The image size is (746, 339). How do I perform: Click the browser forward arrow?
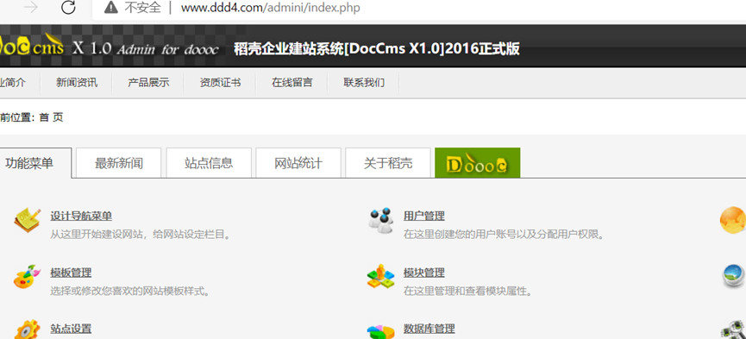click(31, 8)
